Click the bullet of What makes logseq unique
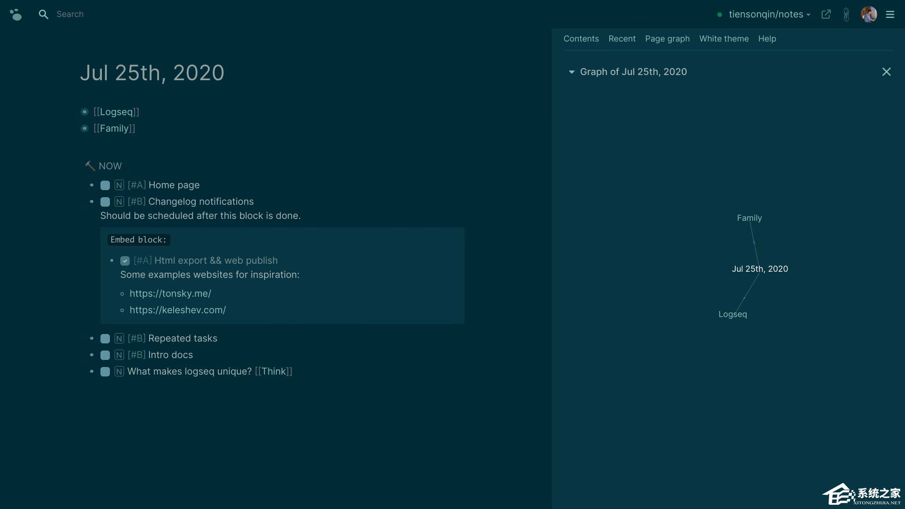 coord(91,371)
